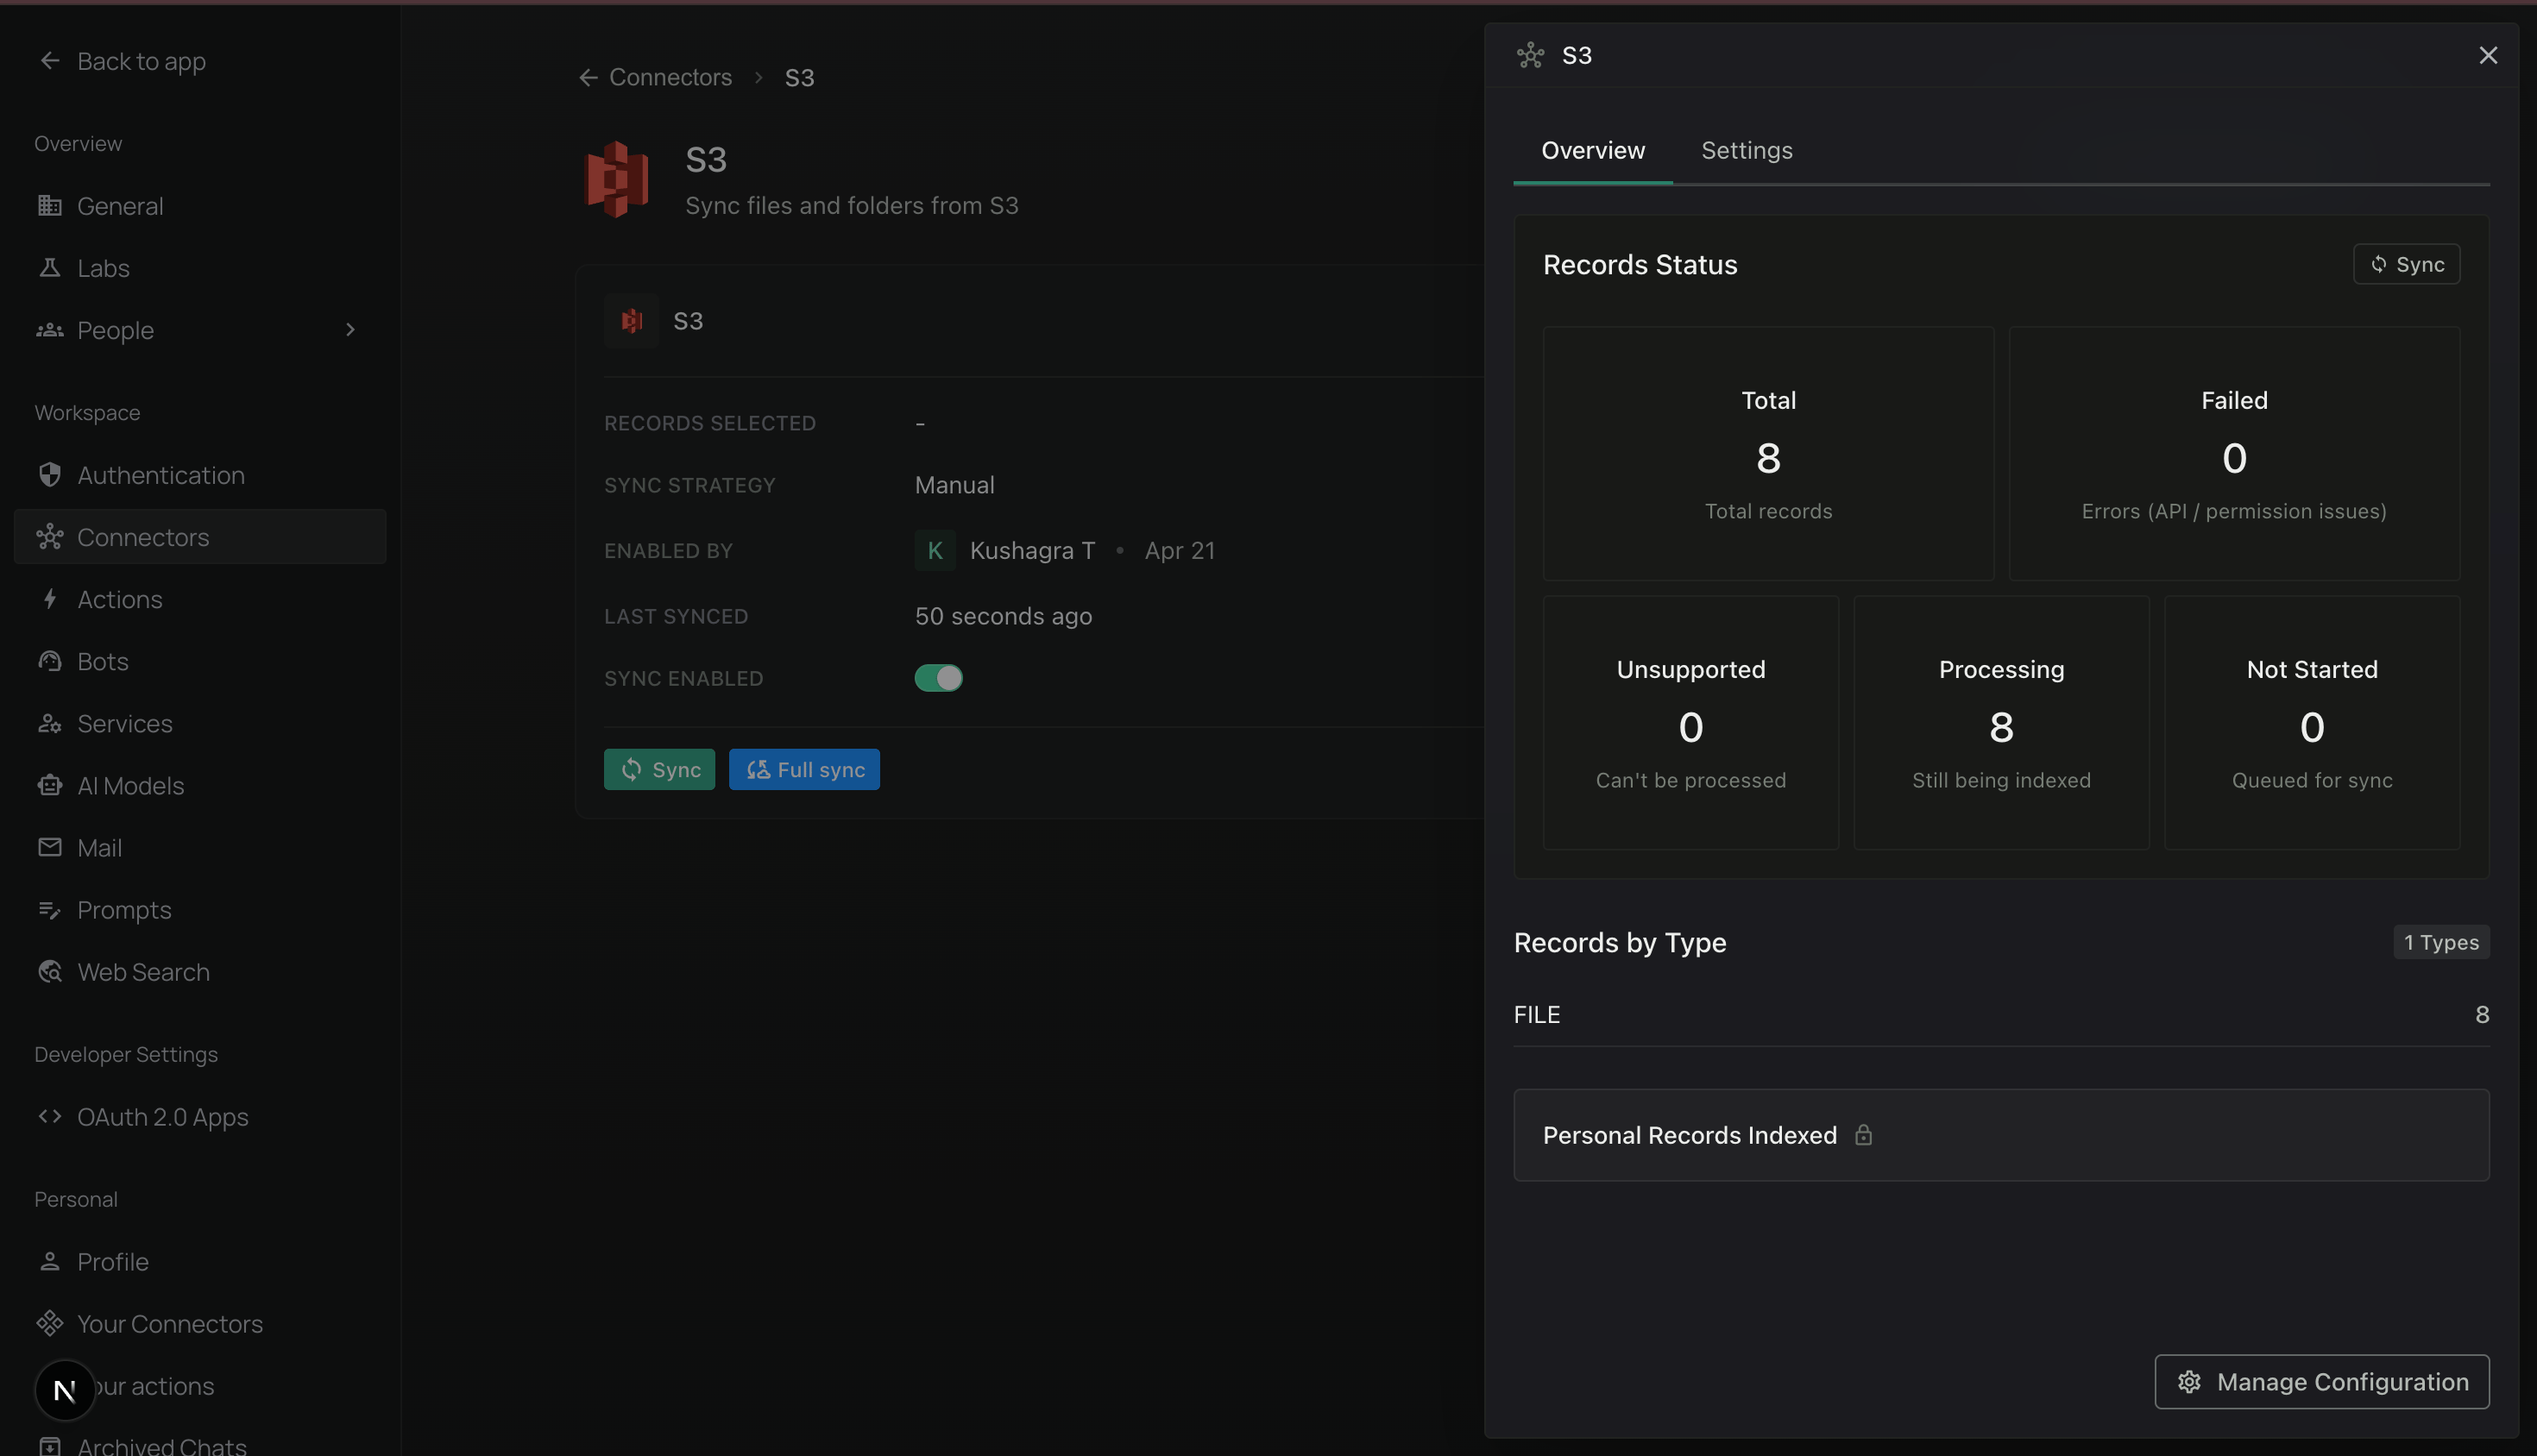
Task: Click the Your Connectors diamond icon
Action: pyautogui.click(x=50, y=1323)
